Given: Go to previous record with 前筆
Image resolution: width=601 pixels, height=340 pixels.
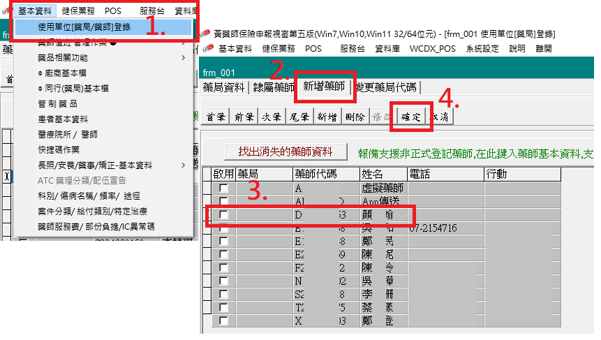Looking at the screenshot, I should click(244, 117).
